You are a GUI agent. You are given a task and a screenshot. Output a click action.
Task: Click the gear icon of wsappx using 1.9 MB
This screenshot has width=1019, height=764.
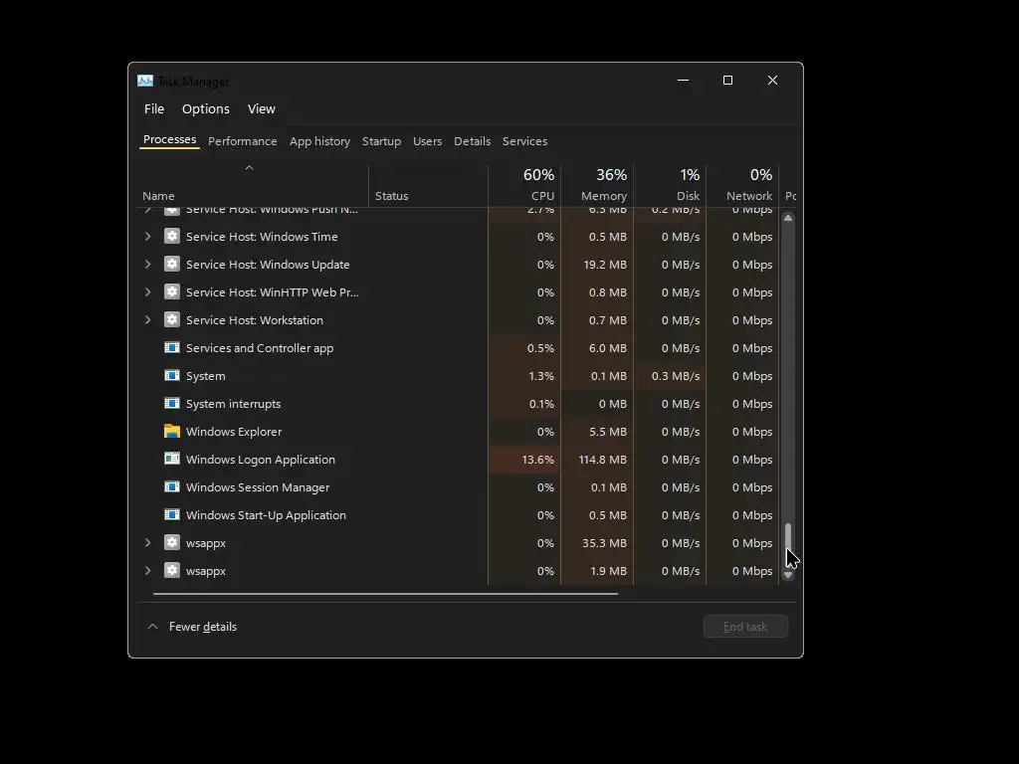point(171,570)
